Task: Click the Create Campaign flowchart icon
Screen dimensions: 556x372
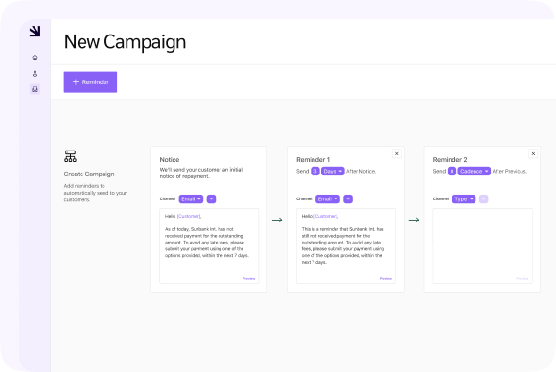Action: click(x=70, y=156)
